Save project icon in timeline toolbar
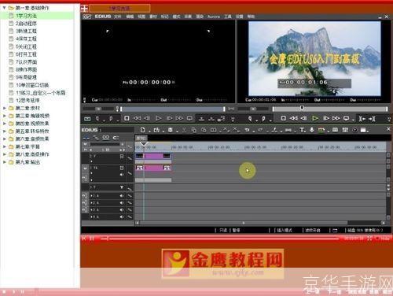Viewport: 393px width, 296px height. pyautogui.click(x=170, y=130)
